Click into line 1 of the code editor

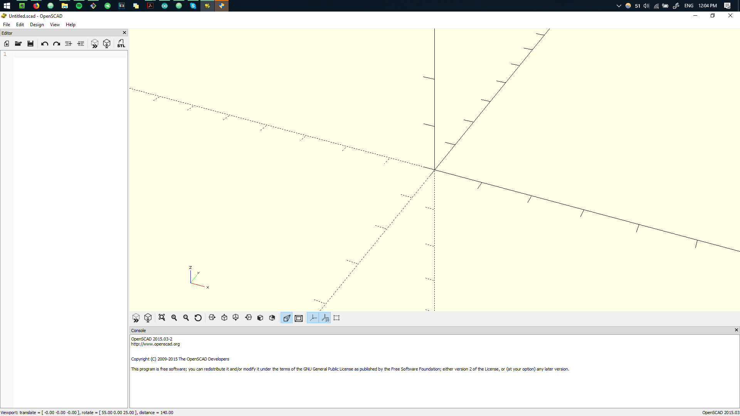pyautogui.click(x=71, y=54)
